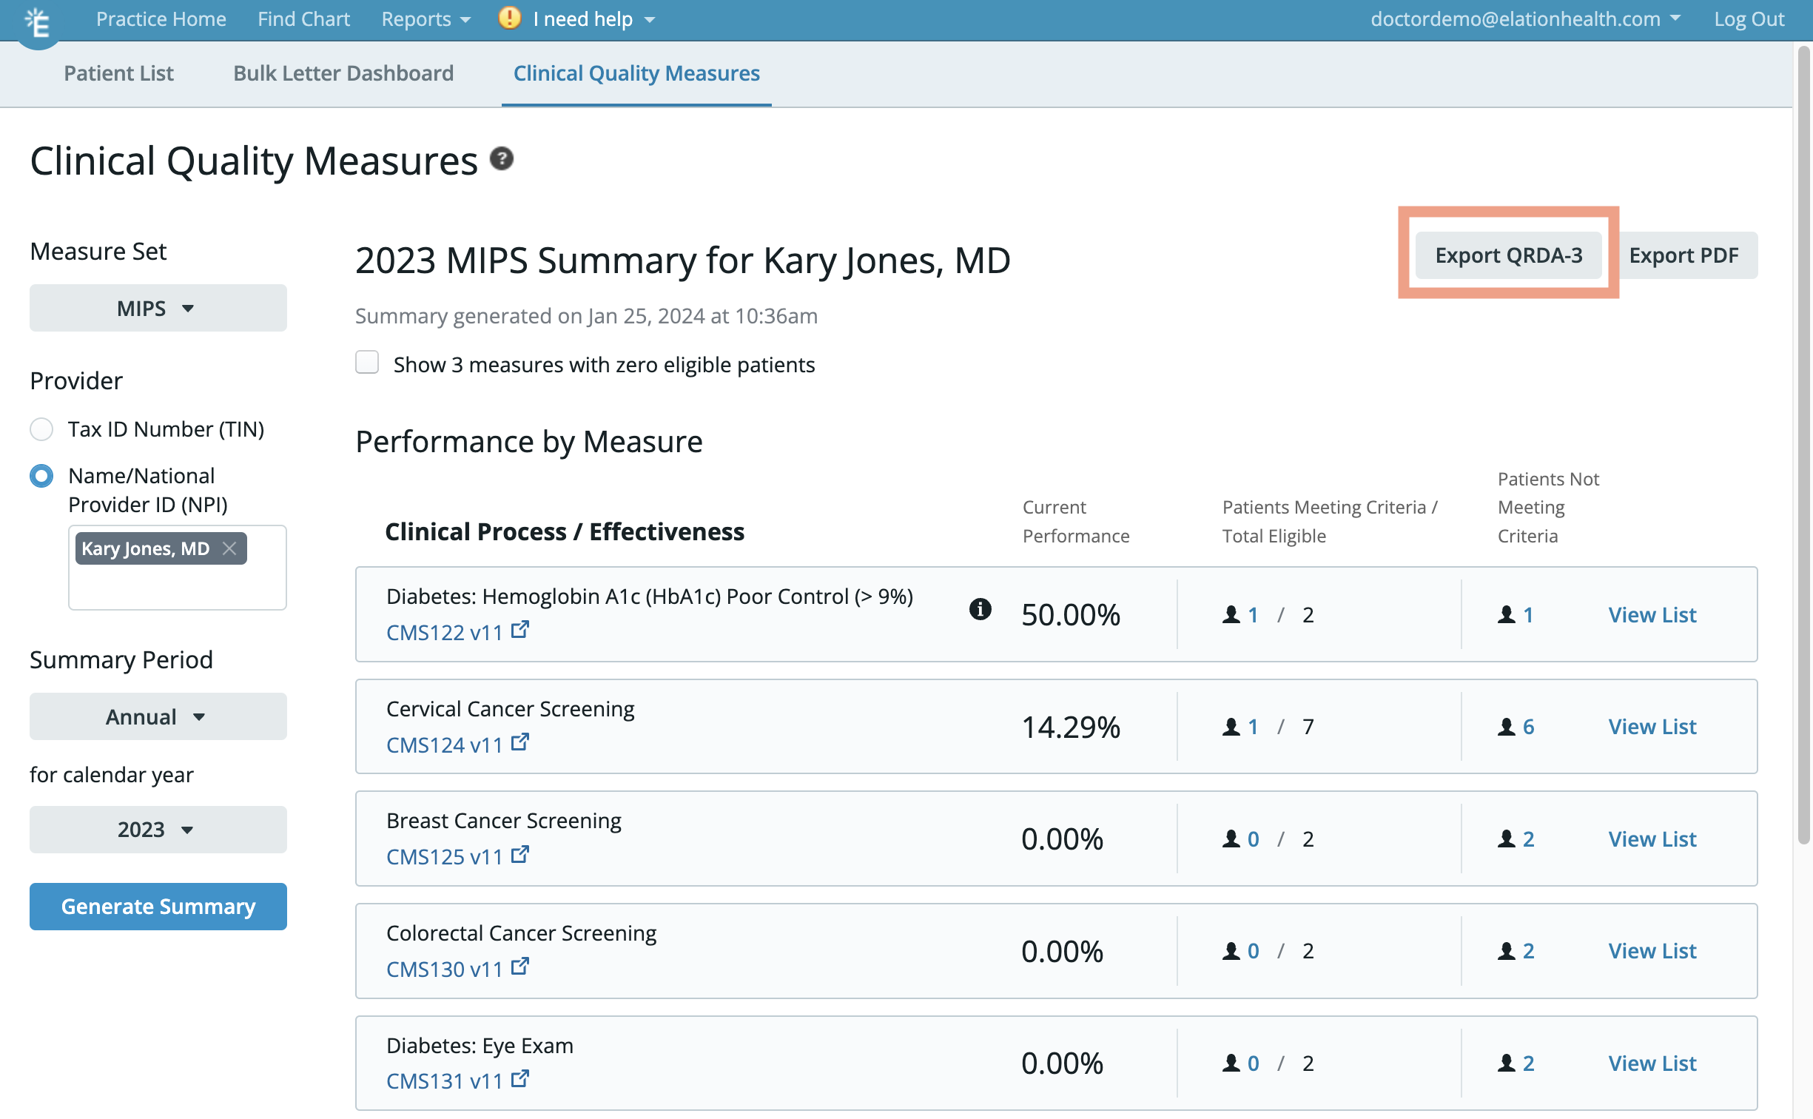Click patient icon not meeting Cervical Cancer Screening
Image resolution: width=1813 pixels, height=1119 pixels.
coord(1506,727)
